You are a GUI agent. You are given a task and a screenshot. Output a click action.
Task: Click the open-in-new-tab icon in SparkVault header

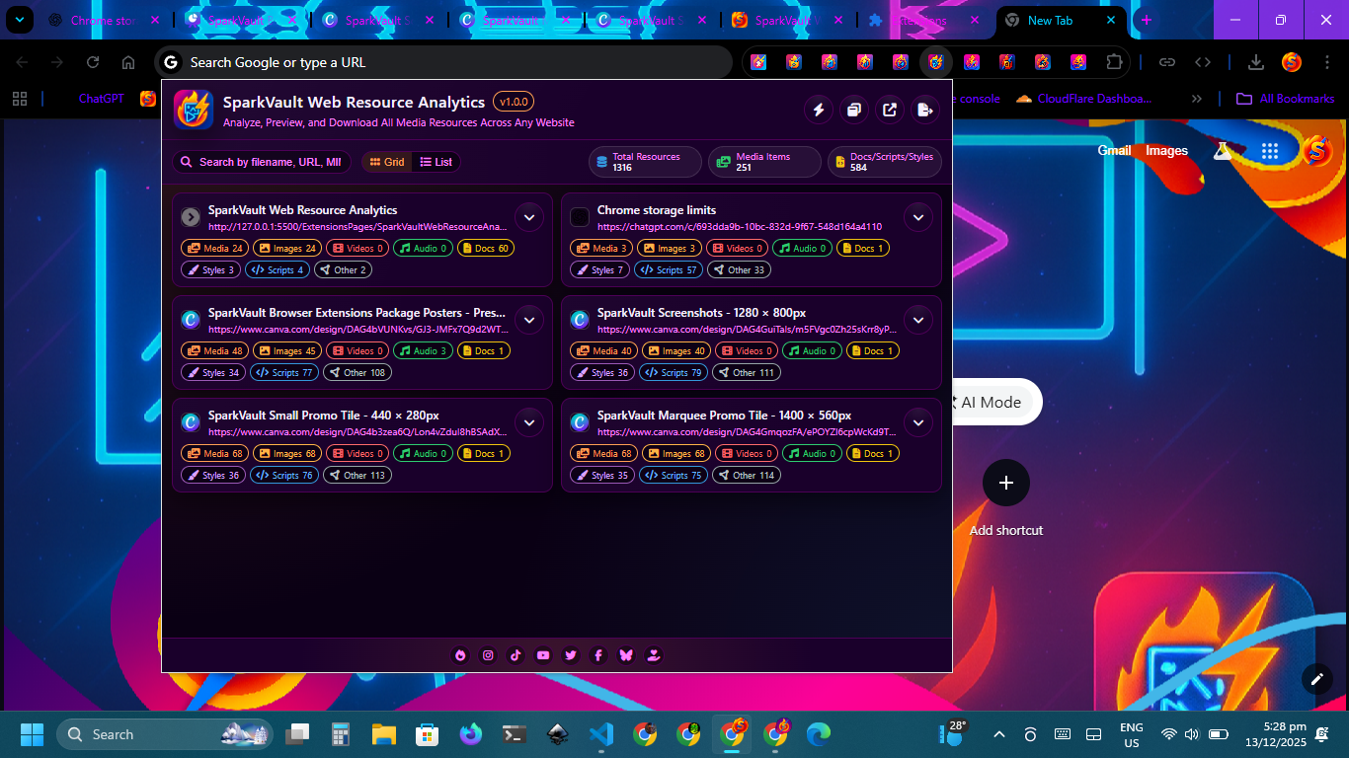click(890, 110)
